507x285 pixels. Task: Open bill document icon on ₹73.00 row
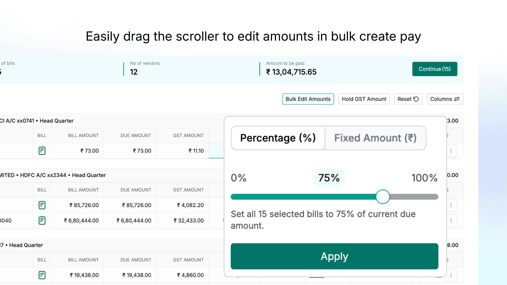(42, 151)
